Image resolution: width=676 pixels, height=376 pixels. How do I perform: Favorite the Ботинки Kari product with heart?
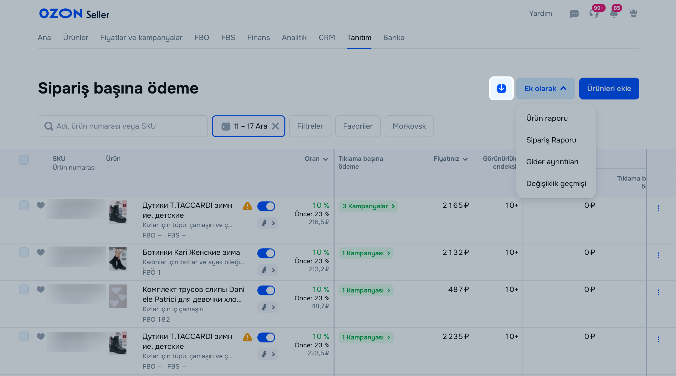[41, 252]
